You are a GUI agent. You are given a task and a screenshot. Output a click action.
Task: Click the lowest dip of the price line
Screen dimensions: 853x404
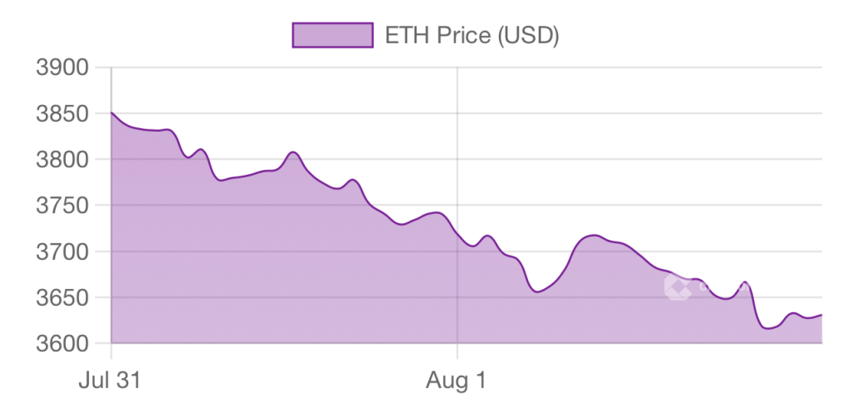[x=768, y=329]
